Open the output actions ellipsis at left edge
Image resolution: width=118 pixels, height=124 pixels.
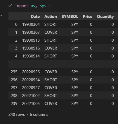tap(1, 15)
